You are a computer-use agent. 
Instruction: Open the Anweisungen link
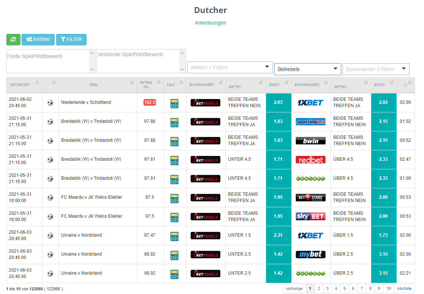pyautogui.click(x=210, y=23)
